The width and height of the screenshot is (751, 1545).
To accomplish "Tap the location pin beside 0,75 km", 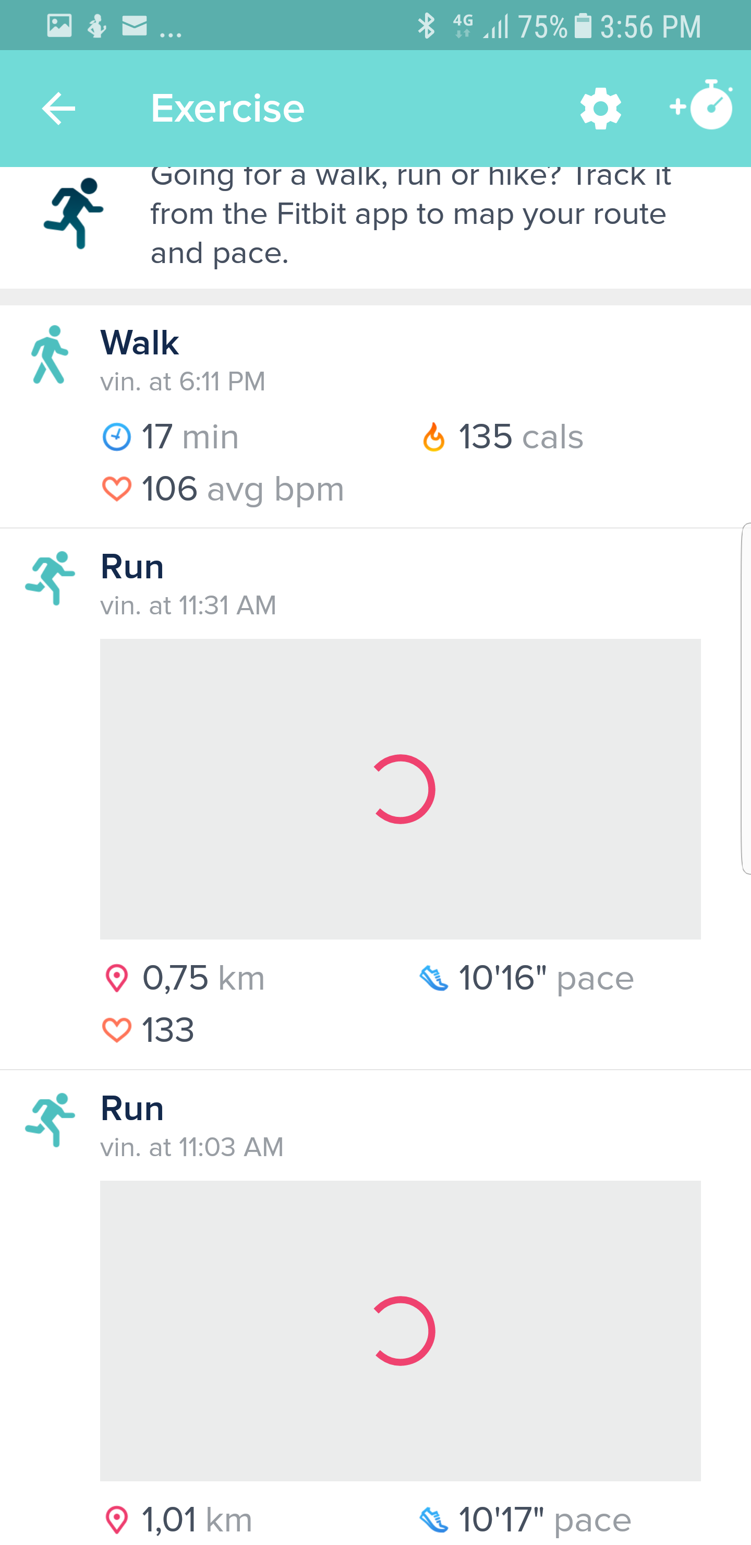I will pyautogui.click(x=116, y=978).
